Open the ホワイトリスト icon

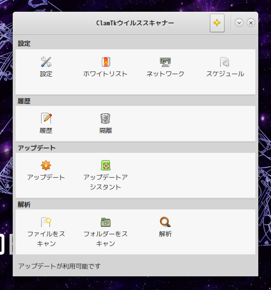(106, 62)
